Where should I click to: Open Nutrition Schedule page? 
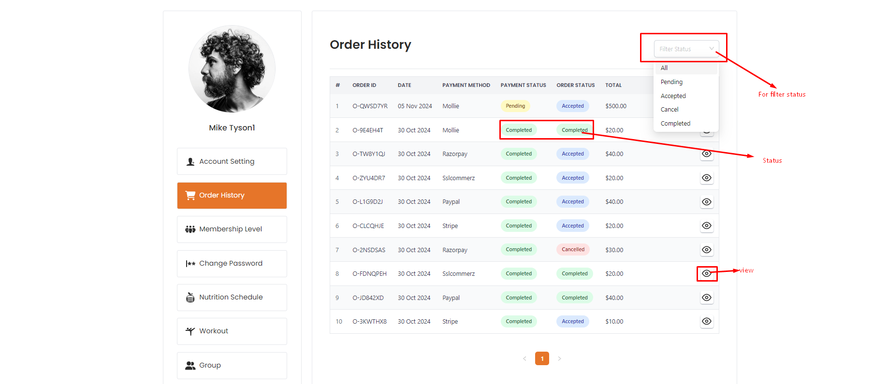click(x=232, y=297)
